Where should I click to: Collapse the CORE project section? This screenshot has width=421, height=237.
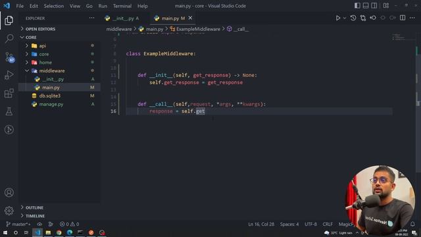(x=31, y=38)
